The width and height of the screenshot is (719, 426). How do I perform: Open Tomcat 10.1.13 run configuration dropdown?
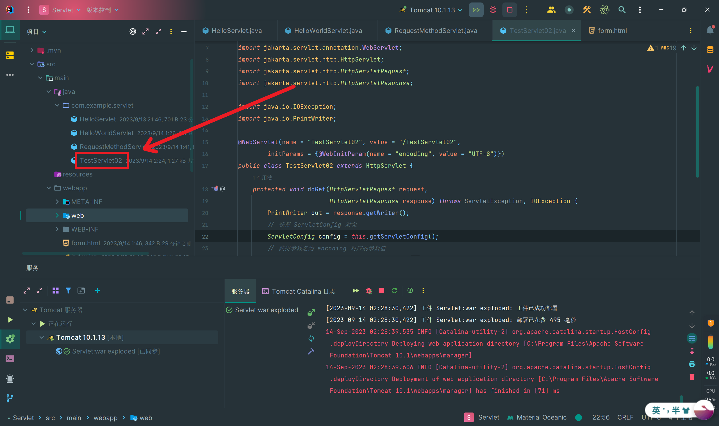pyautogui.click(x=432, y=10)
